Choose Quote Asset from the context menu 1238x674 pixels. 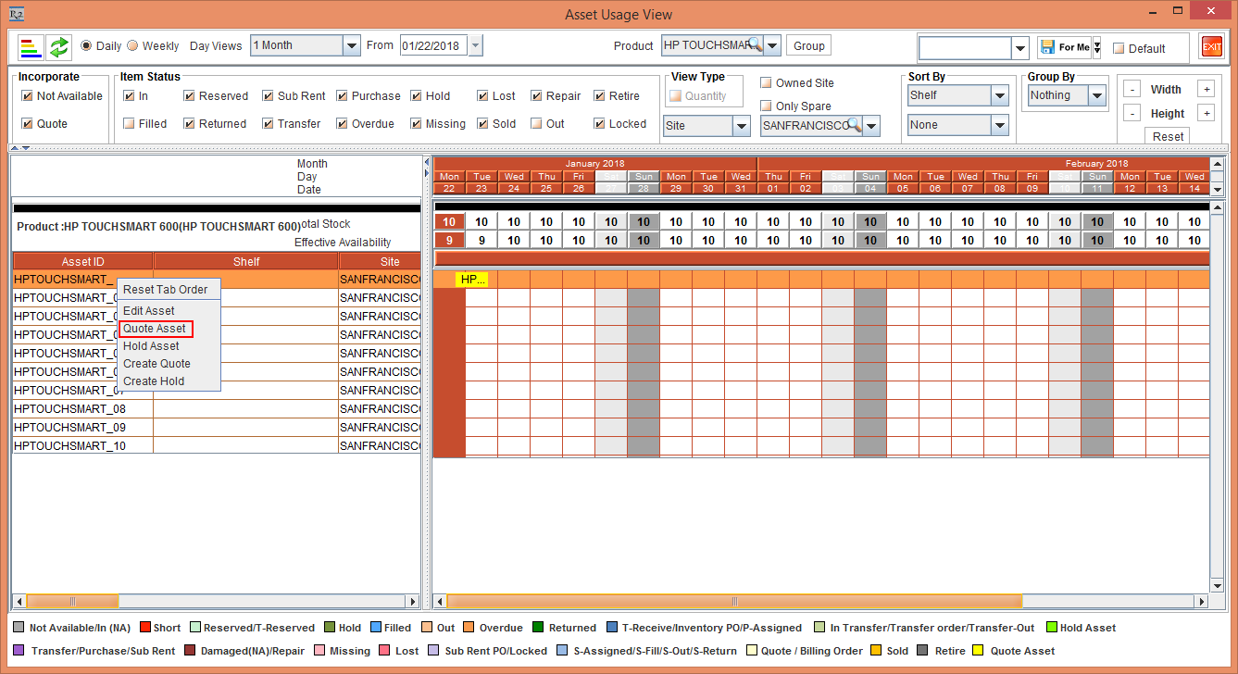click(x=155, y=329)
